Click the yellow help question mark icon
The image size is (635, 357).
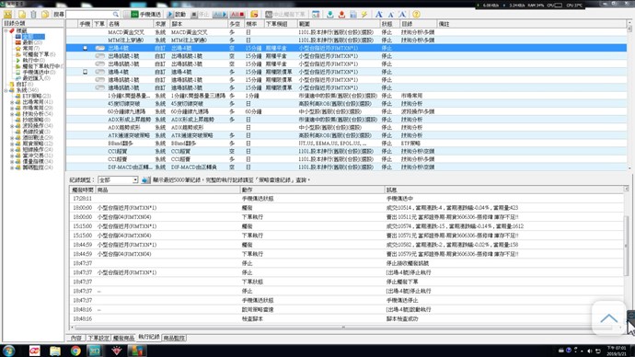pyautogui.click(x=416, y=14)
